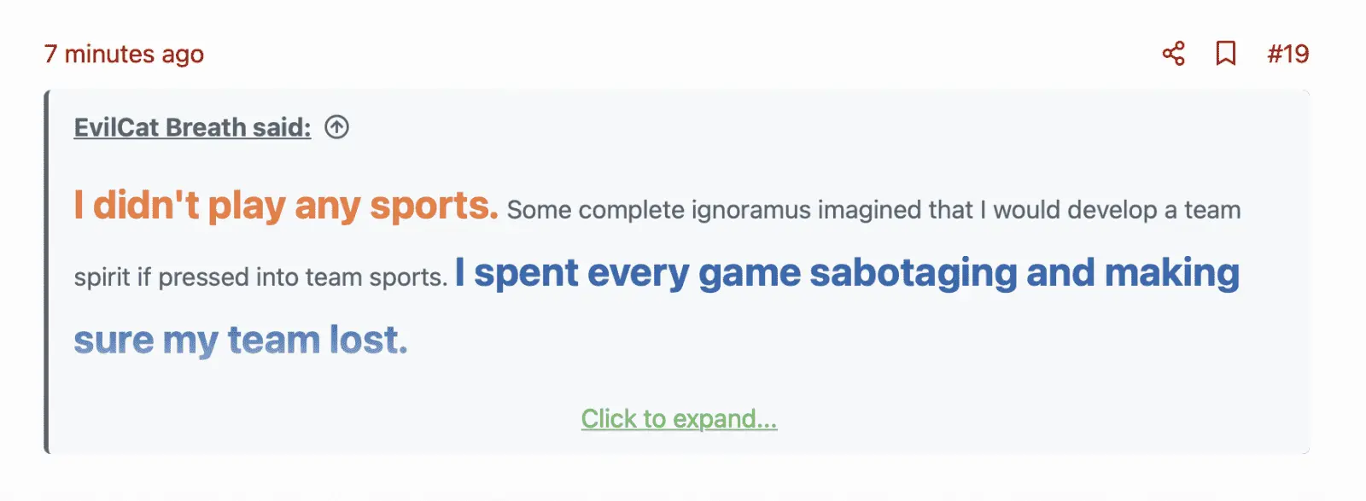Click the word "sports." in the orange heading

(x=434, y=206)
